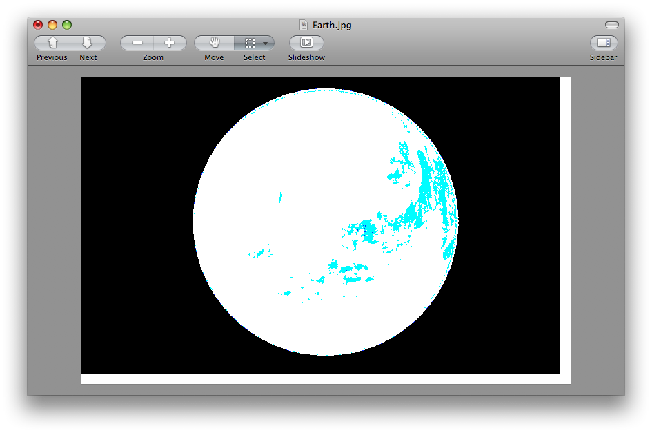Zoom in with the plus button
This screenshot has width=652, height=433.
170,43
